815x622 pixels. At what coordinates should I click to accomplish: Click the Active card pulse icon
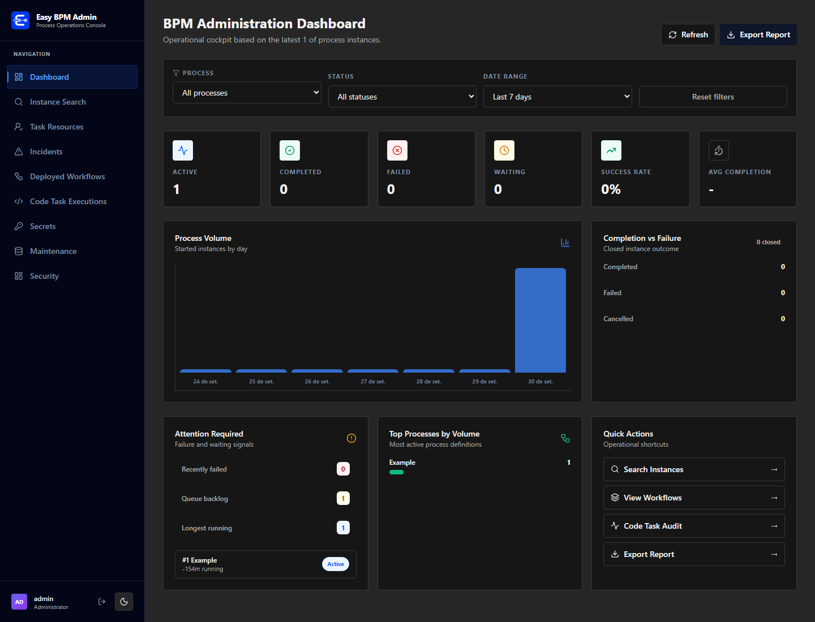[x=183, y=150]
